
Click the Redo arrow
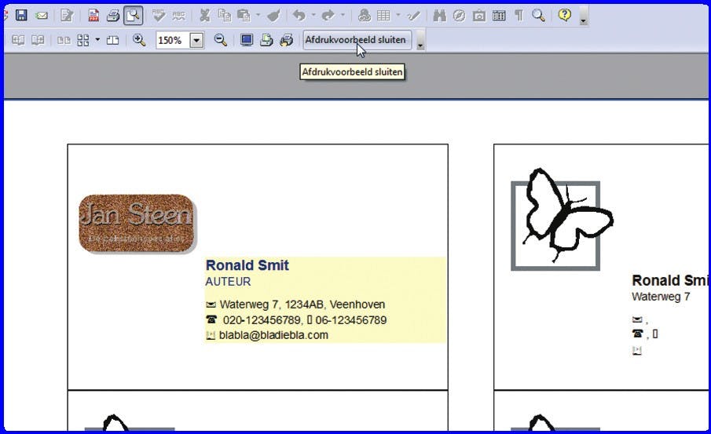[328, 16]
